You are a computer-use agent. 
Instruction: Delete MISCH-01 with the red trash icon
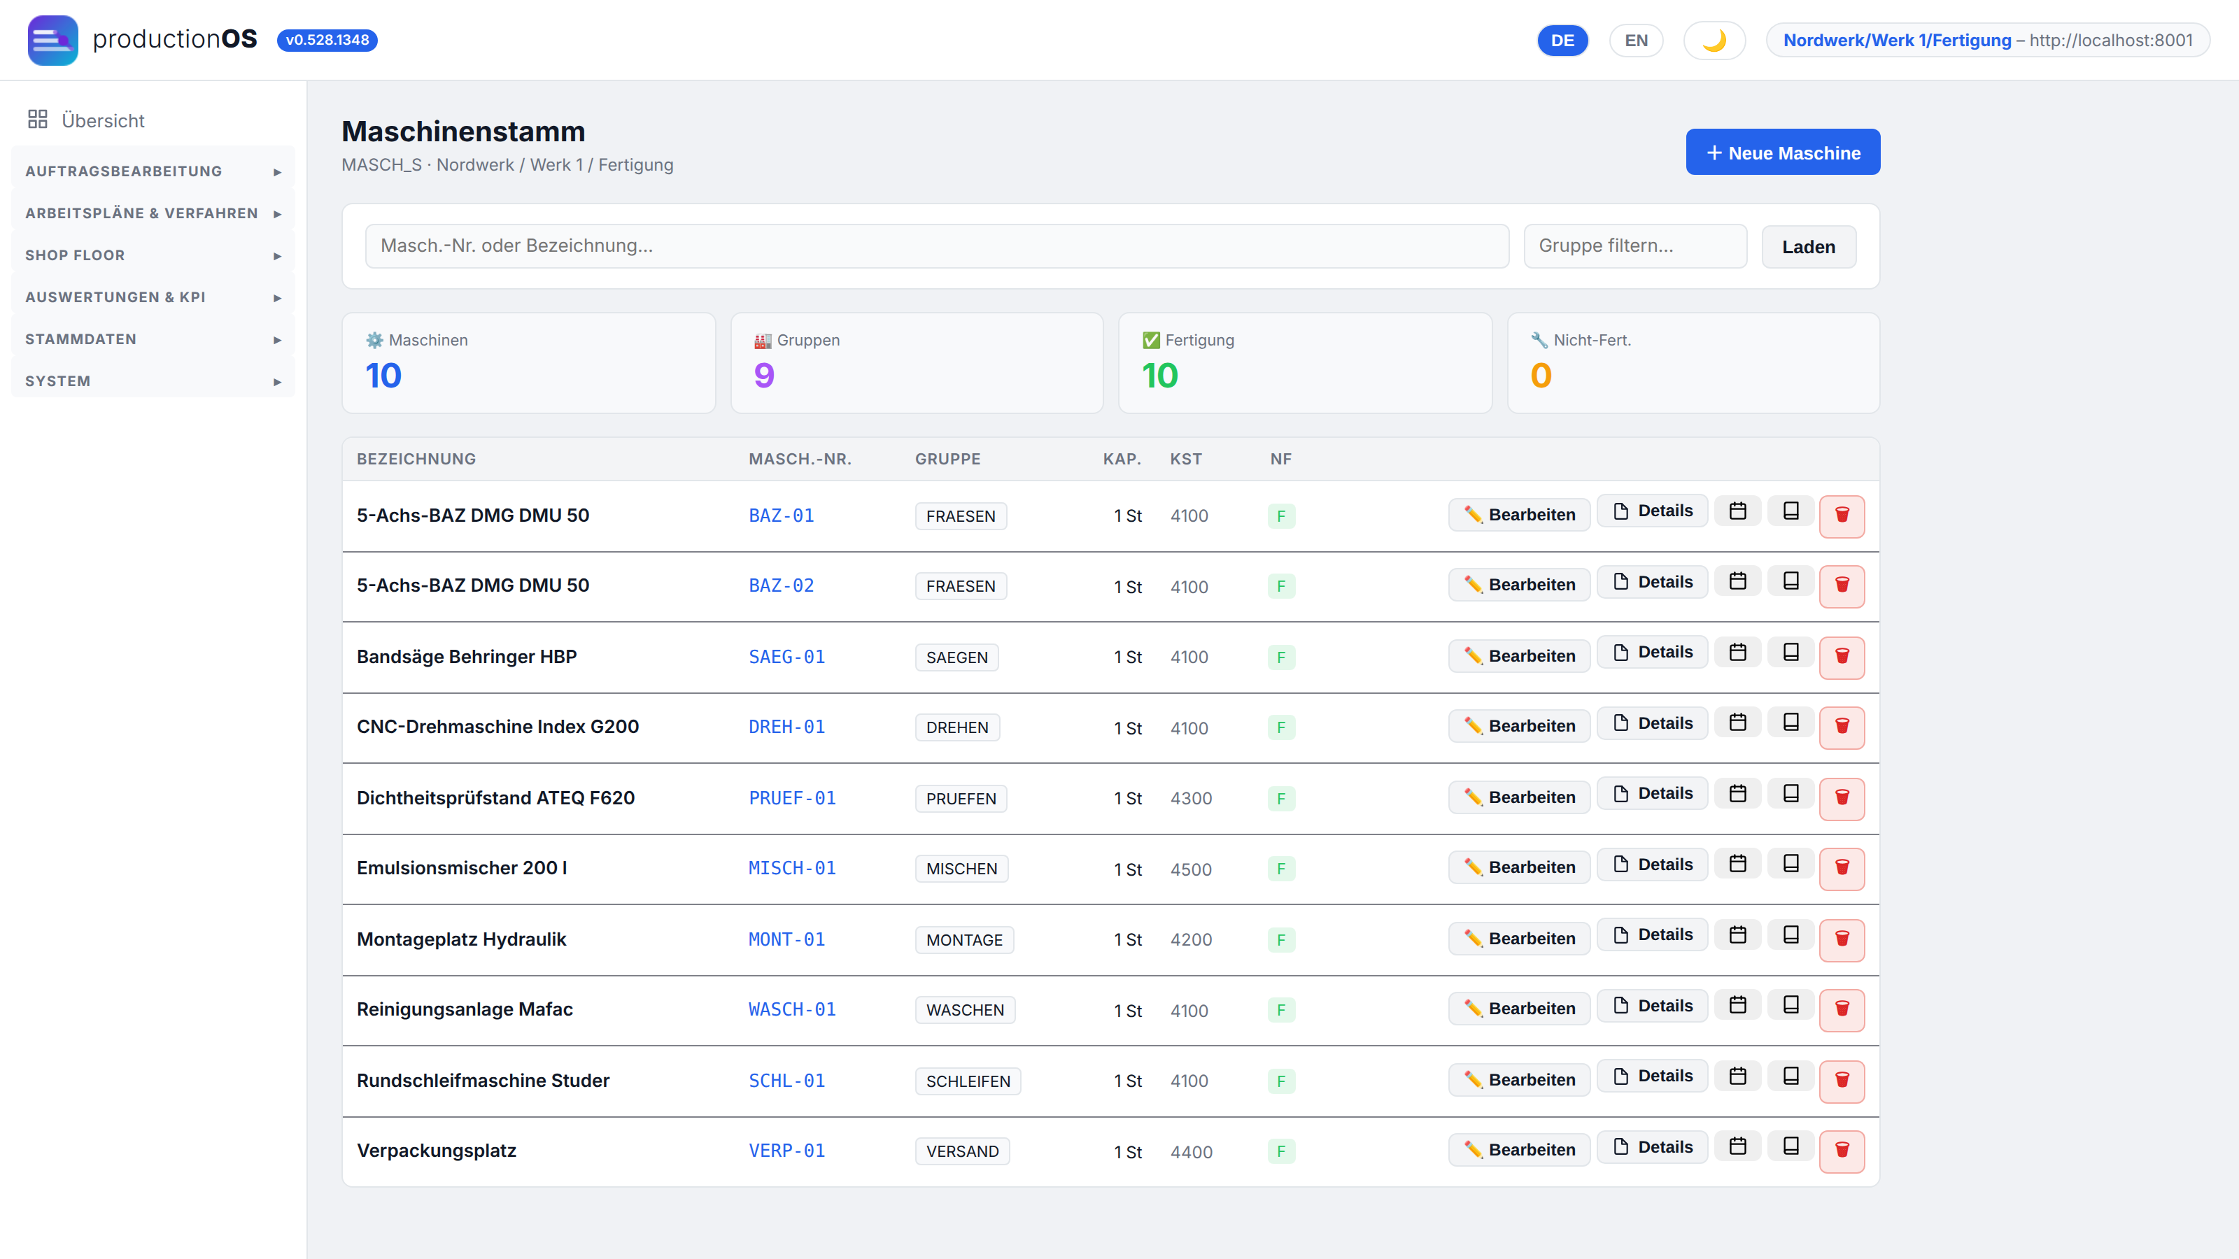tap(1842, 867)
